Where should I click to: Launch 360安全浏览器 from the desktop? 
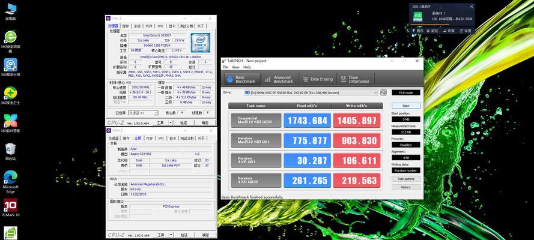click(11, 41)
